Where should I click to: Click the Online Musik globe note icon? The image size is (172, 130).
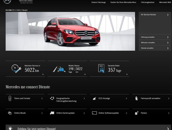pyautogui.click(x=10, y=113)
